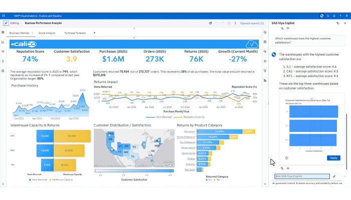Toggle the Editing pencil mode button
This screenshot has width=351, height=200.
(6, 23)
